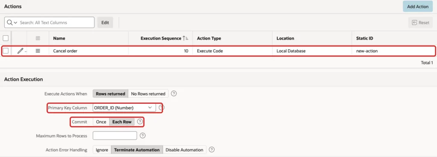The width and height of the screenshot is (437, 157).
Task: Click the Execute Code cell
Action: 233,51
